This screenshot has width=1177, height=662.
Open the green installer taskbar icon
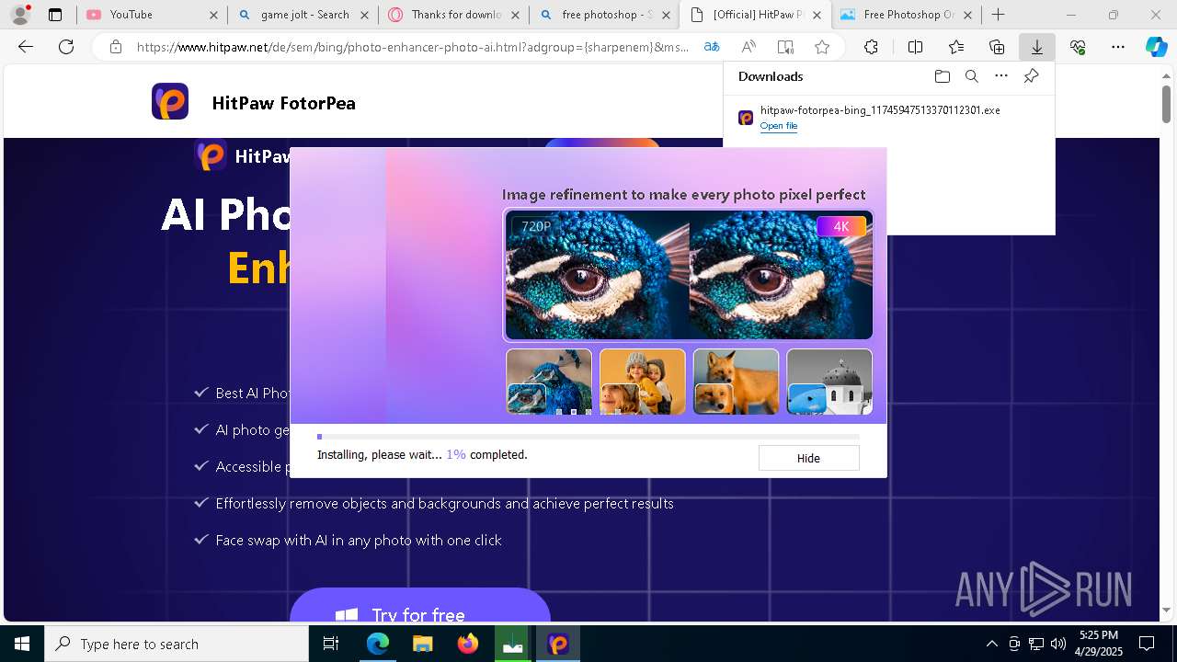(513, 644)
